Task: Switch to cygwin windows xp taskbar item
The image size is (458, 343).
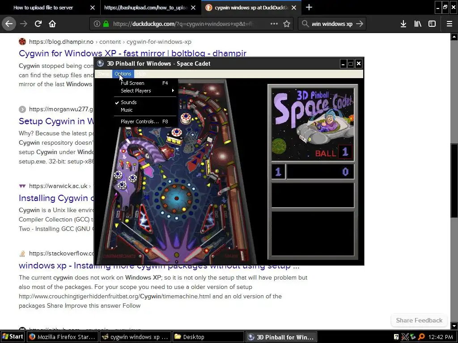Action: click(135, 337)
